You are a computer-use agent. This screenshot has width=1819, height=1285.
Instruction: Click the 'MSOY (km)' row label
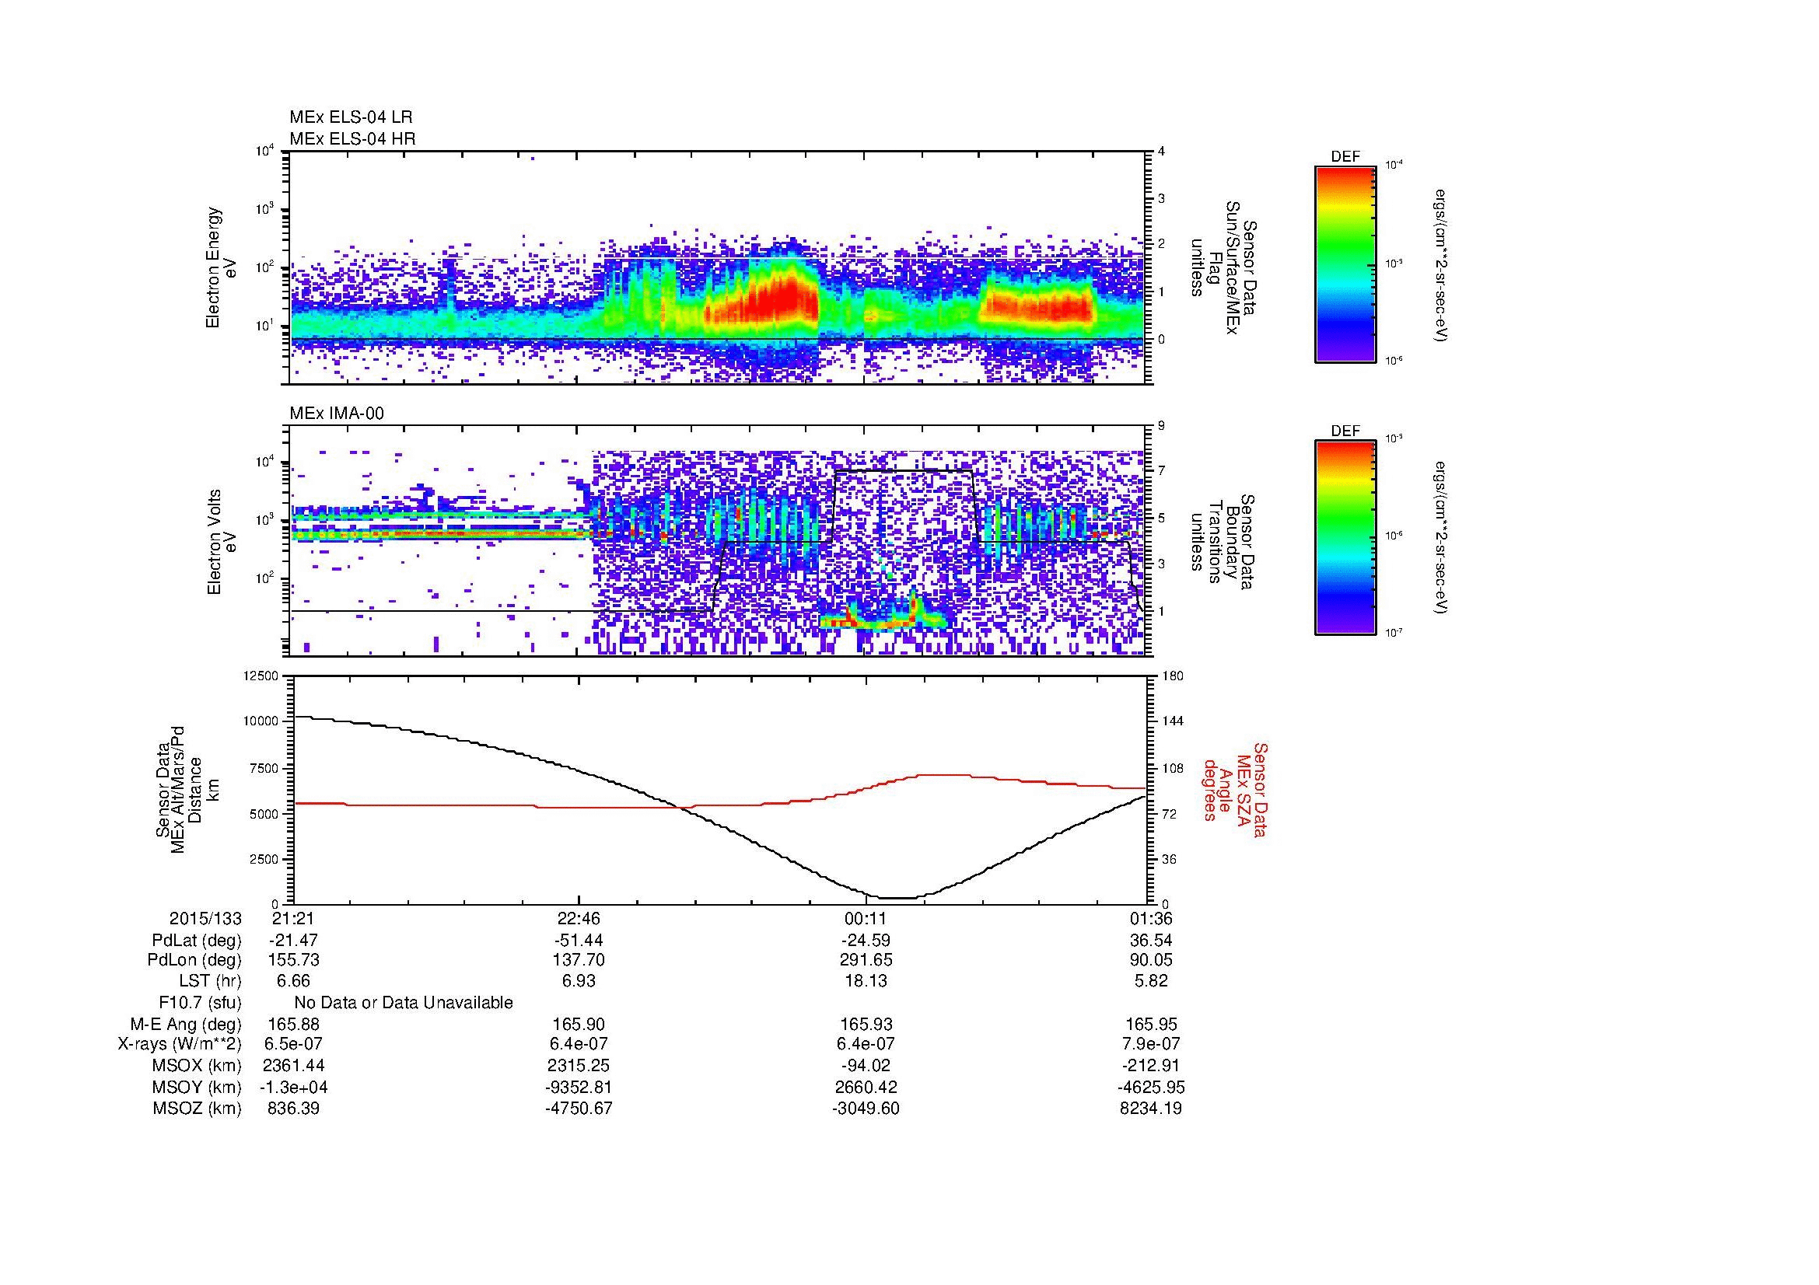(197, 1087)
